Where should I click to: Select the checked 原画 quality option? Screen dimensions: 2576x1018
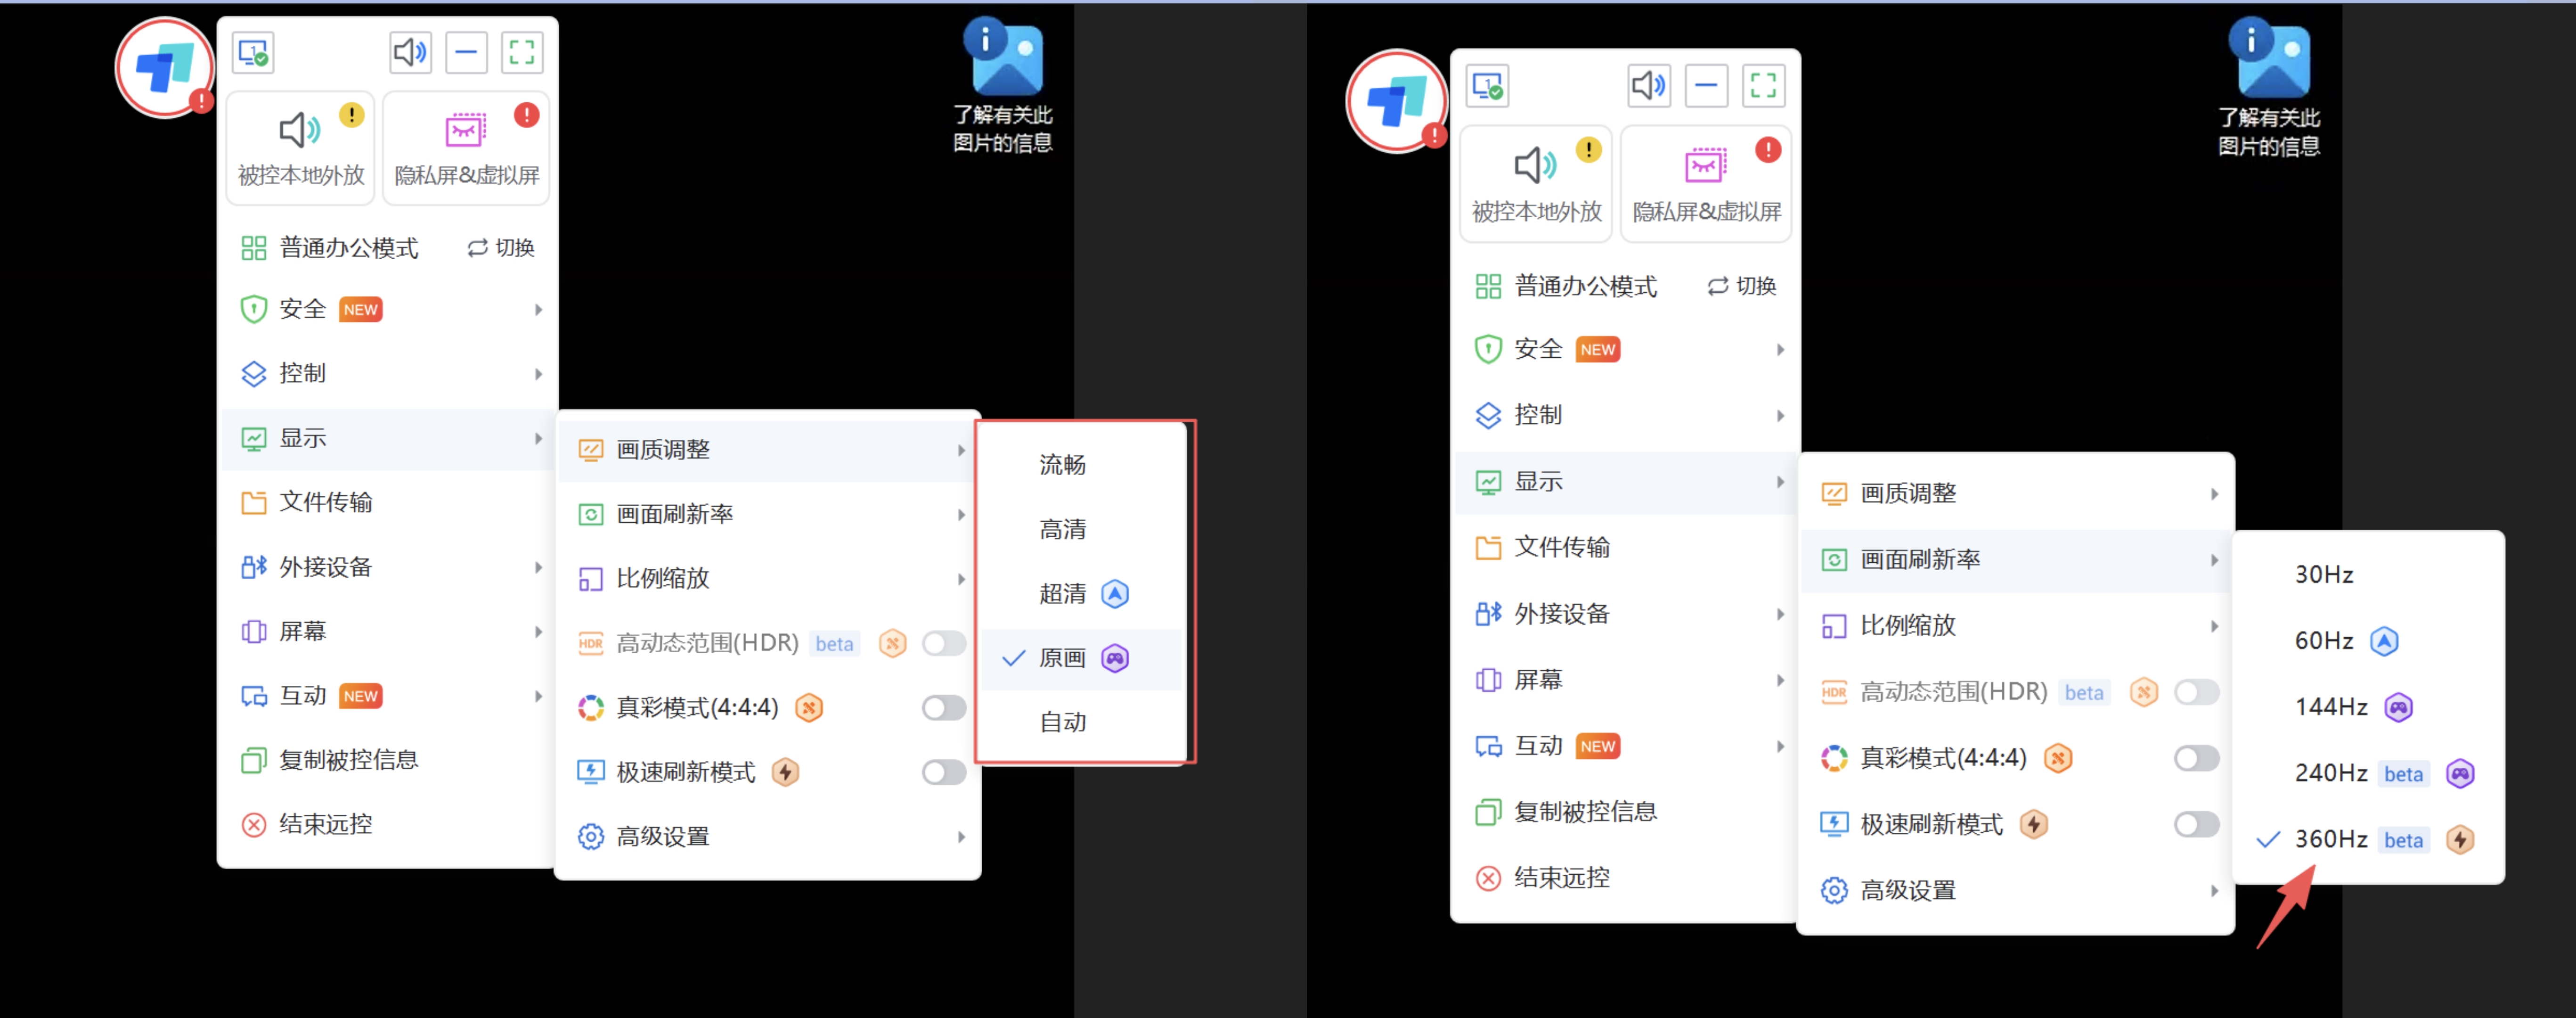tap(1081, 658)
